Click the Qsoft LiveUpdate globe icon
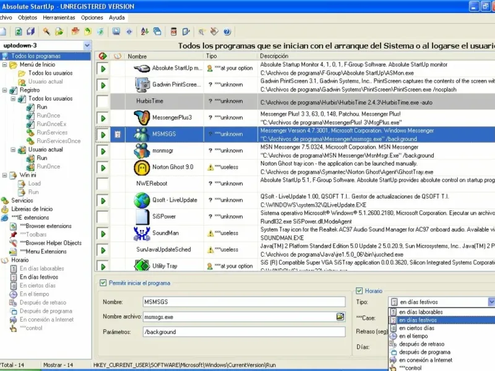This screenshot has height=371, width=495. (x=142, y=200)
